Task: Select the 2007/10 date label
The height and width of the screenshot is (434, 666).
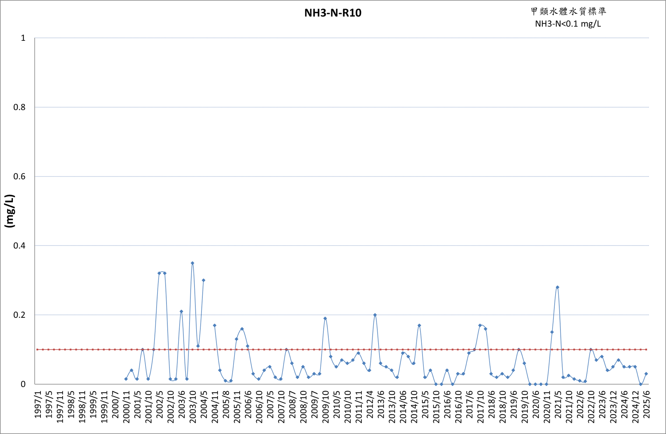Action: pos(281,407)
